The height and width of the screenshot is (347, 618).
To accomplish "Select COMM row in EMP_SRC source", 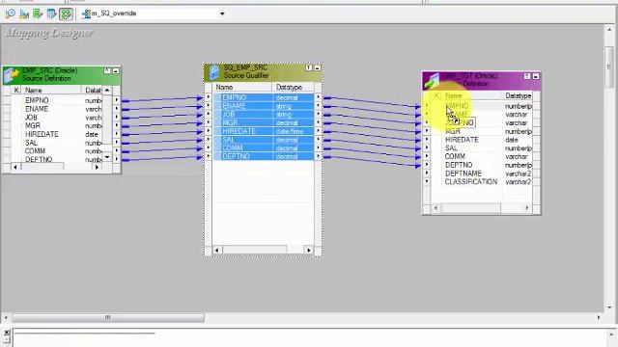I will 57,150.
